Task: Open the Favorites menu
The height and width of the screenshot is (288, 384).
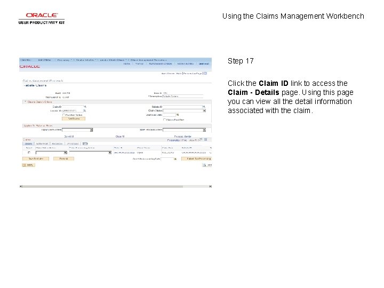Action: tap(26, 60)
